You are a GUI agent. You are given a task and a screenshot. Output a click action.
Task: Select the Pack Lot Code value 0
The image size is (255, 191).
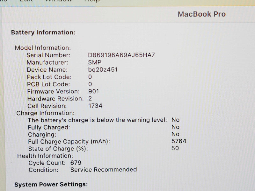tap(90, 77)
